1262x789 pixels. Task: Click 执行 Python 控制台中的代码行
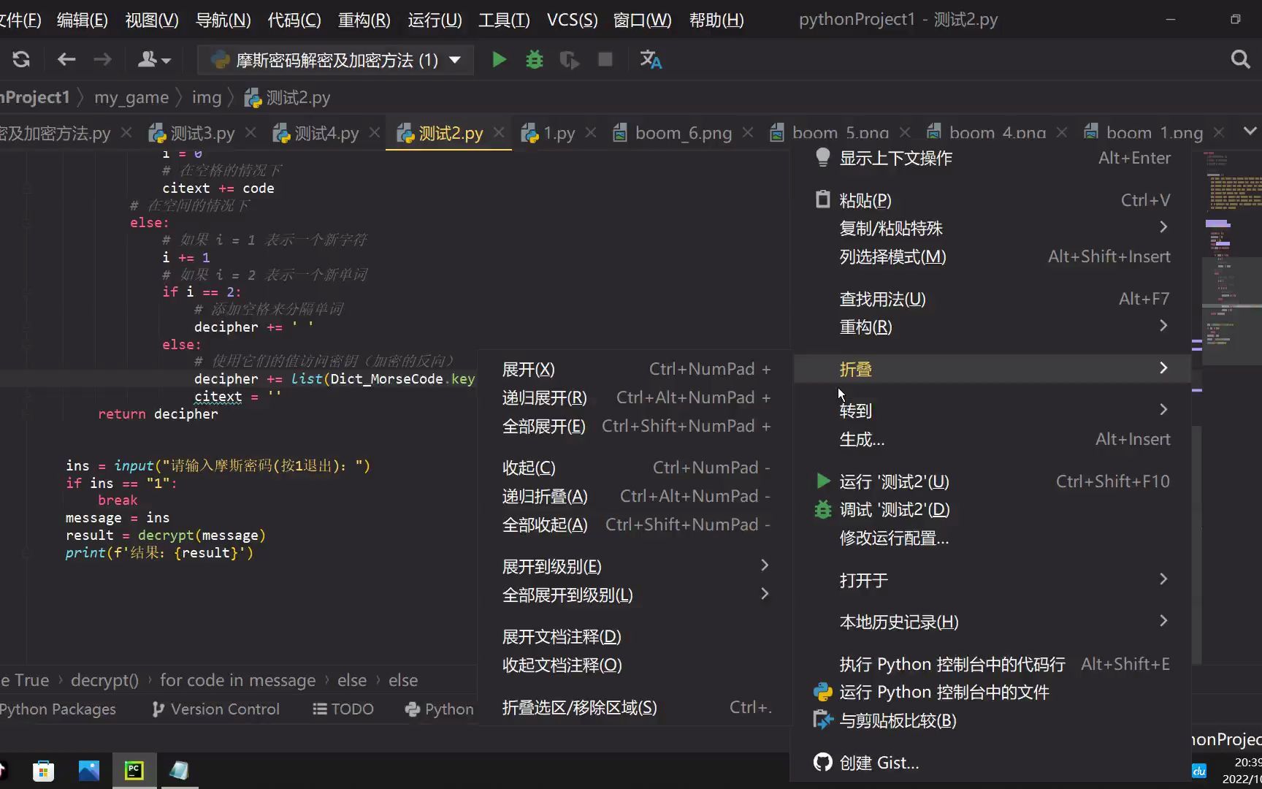[x=992, y=664]
